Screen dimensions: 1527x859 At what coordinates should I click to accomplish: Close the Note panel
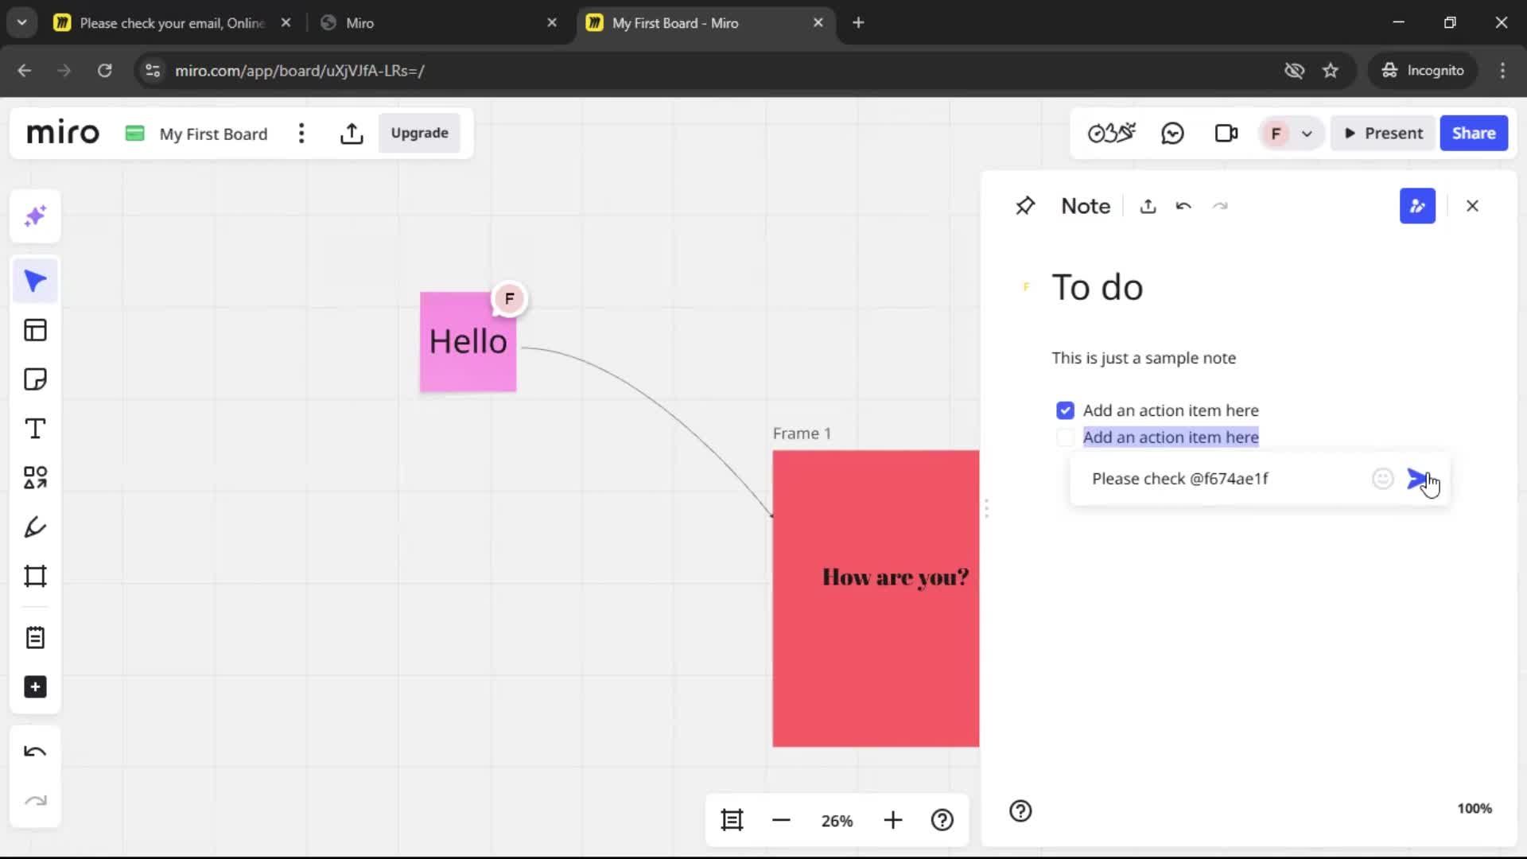pos(1472,206)
